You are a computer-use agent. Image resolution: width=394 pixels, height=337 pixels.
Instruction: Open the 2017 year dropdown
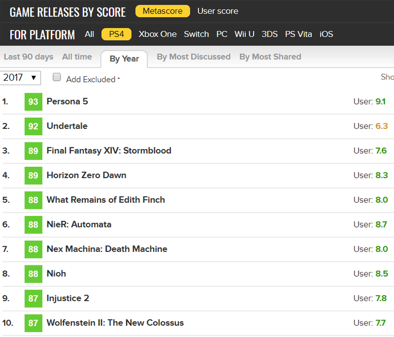(x=20, y=77)
